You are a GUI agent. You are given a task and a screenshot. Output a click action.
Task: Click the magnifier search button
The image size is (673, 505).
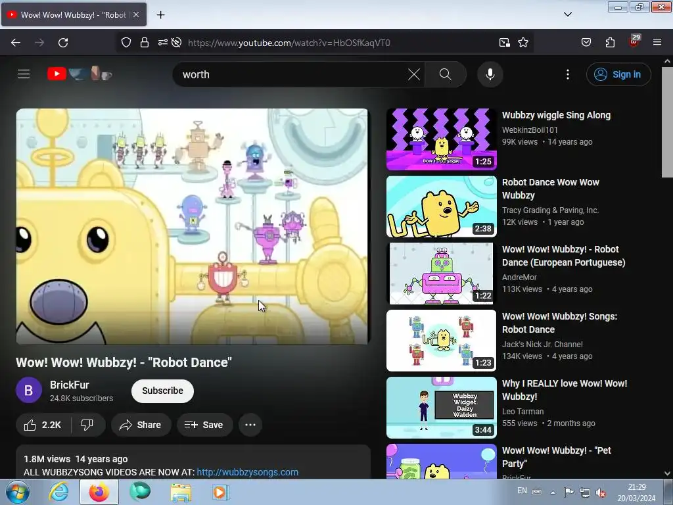[446, 74]
